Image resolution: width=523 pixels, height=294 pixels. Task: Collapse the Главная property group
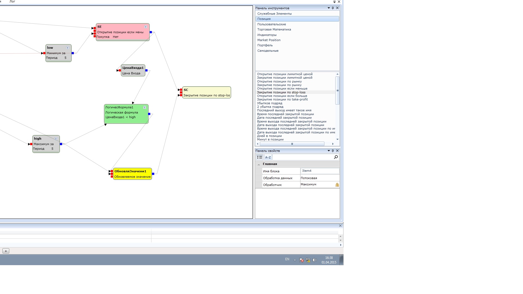[259, 164]
